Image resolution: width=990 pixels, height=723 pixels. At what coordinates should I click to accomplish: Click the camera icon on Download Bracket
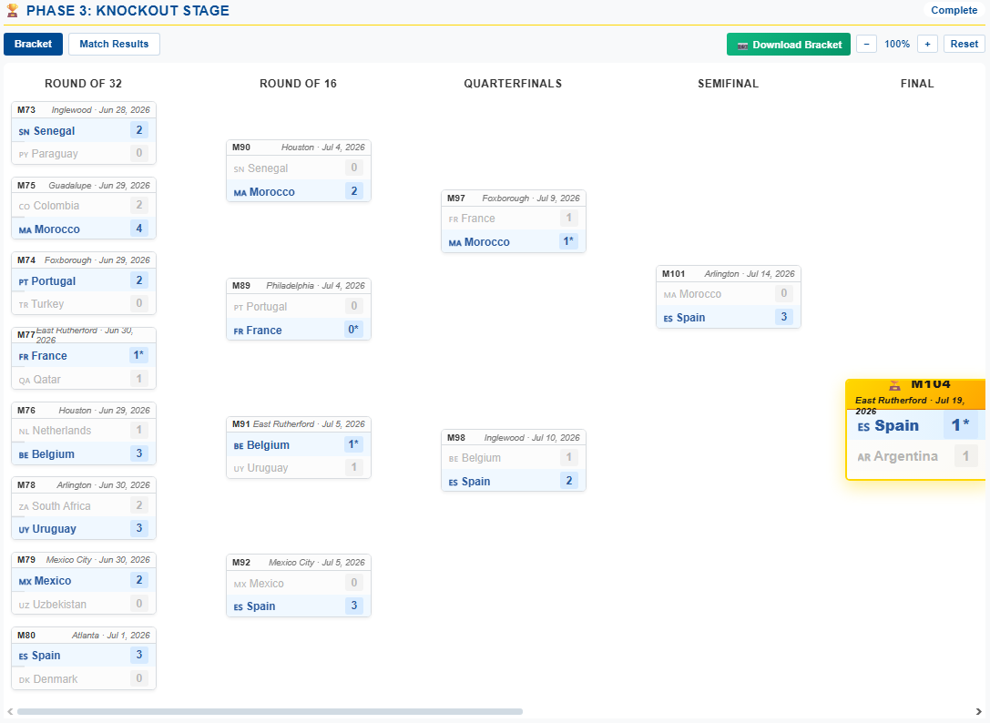click(x=742, y=45)
